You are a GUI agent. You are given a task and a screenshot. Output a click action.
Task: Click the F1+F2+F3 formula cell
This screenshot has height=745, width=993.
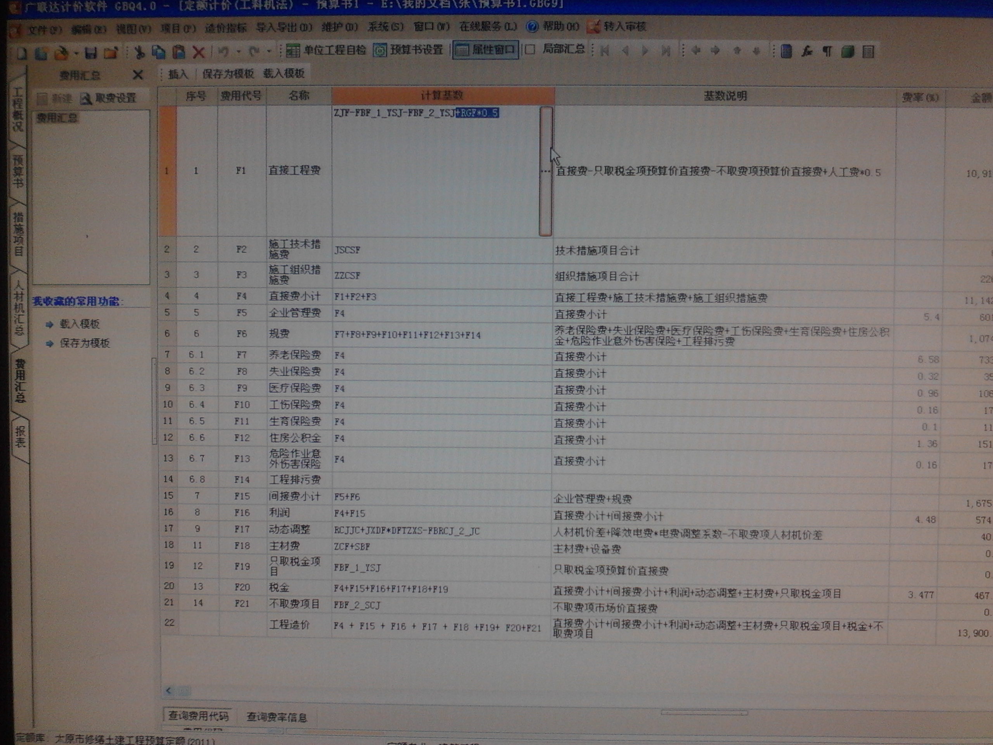(442, 296)
